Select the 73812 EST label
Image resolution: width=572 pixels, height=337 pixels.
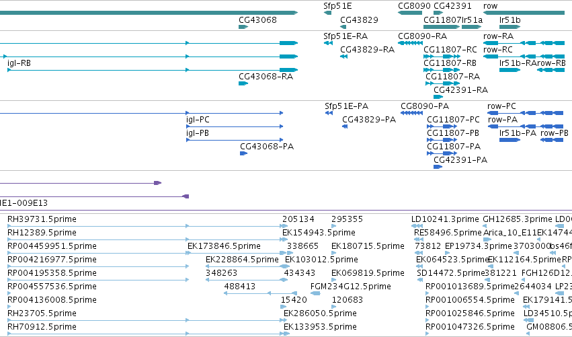tap(428, 246)
